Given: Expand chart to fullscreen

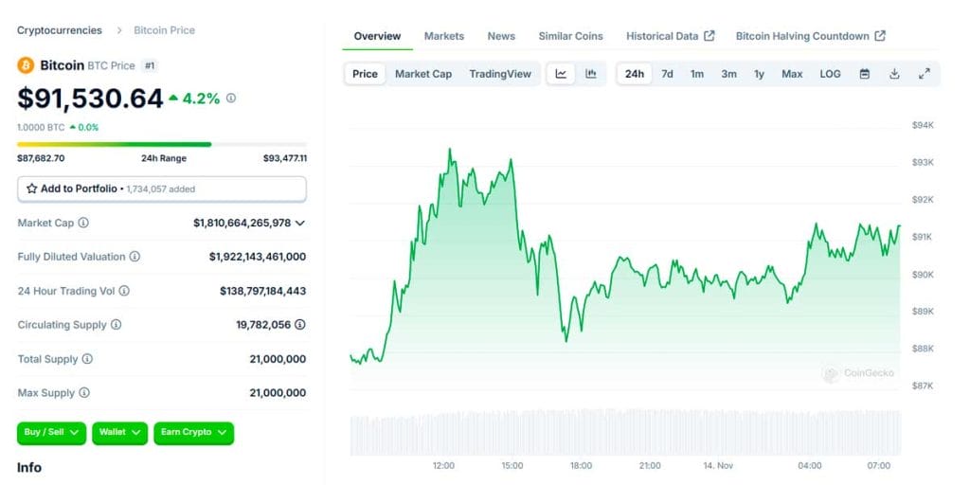Looking at the screenshot, I should coord(925,74).
